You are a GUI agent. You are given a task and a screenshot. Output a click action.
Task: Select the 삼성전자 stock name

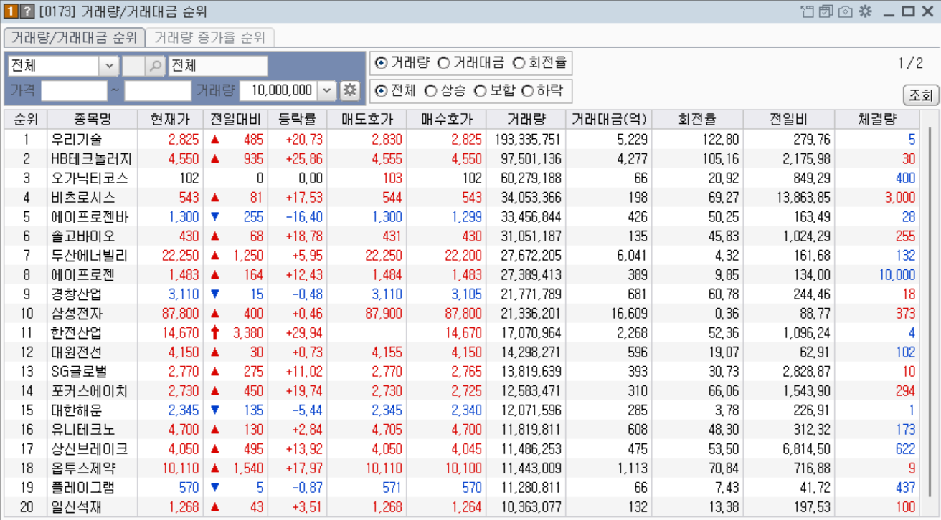[77, 314]
